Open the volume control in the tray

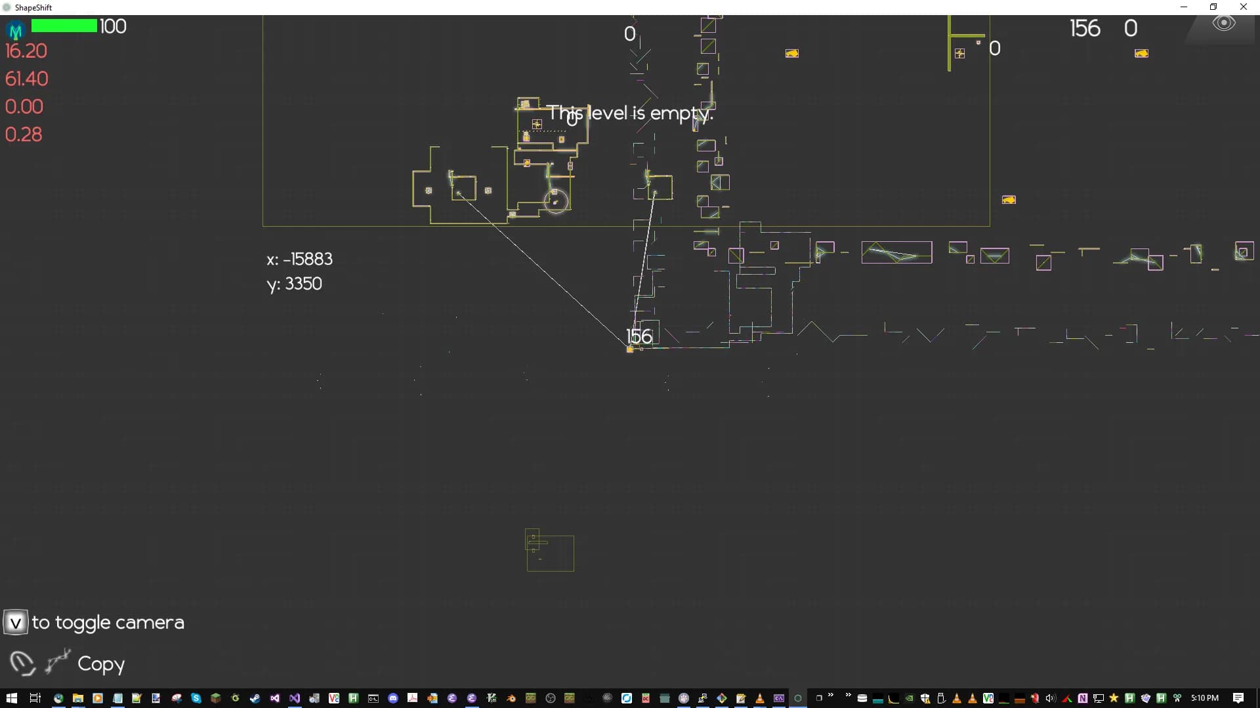pos(1050,698)
